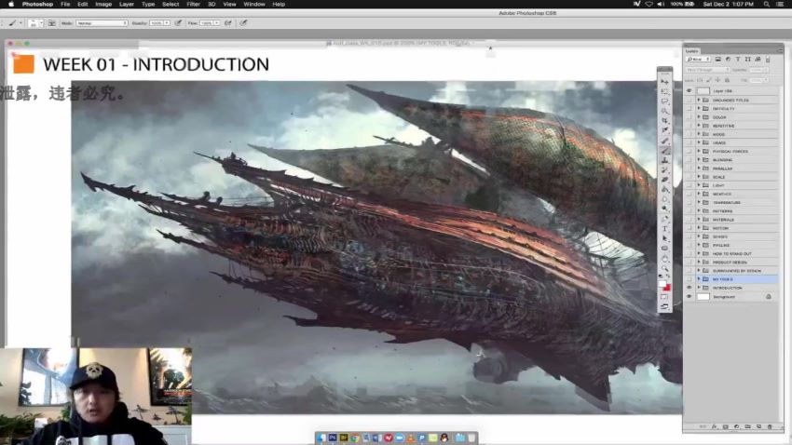
Task: Enable airbrush mode in options bar
Action: [228, 23]
